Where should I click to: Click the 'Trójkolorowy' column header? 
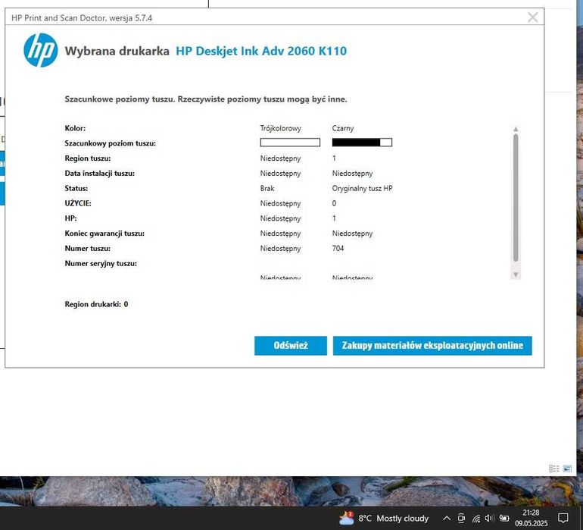281,128
